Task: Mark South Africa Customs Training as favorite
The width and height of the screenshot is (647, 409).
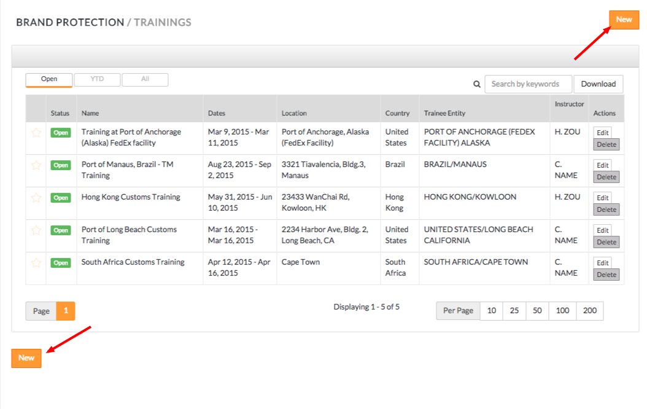Action: [36, 263]
